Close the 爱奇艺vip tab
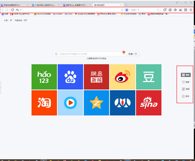Image resolution: width=195 pixels, height=161 pixels. coord(90,5)
